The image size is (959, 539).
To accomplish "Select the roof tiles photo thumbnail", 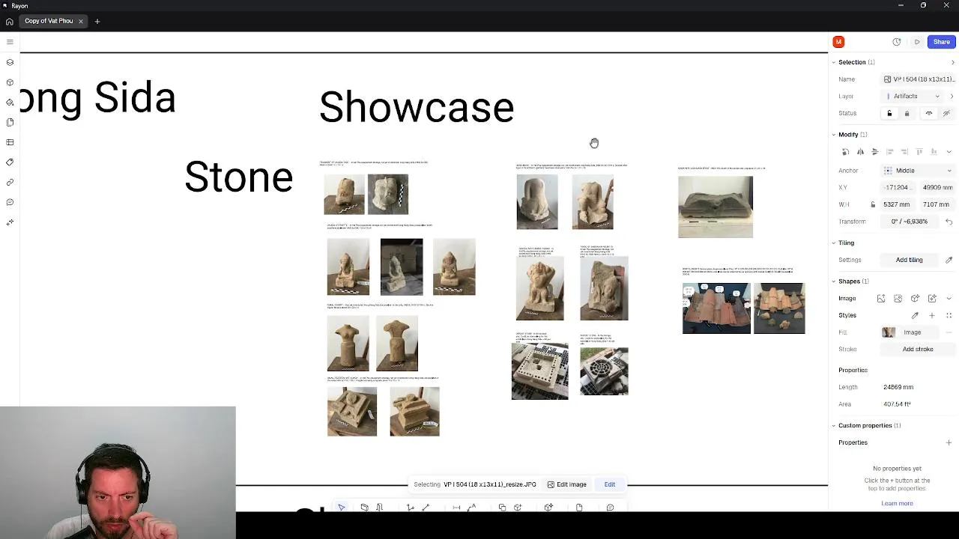I will point(716,308).
